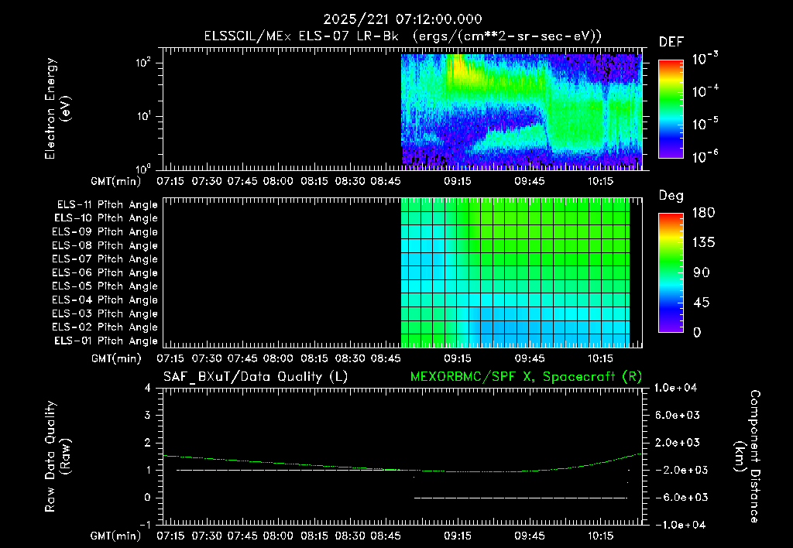Click the DEF color scale bar

point(671,109)
